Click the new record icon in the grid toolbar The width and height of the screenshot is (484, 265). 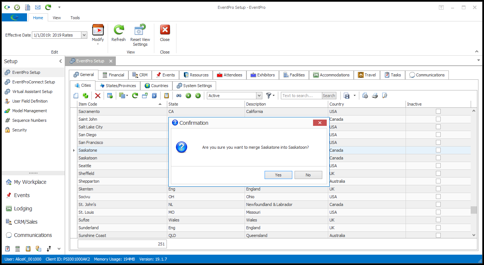coord(76,96)
